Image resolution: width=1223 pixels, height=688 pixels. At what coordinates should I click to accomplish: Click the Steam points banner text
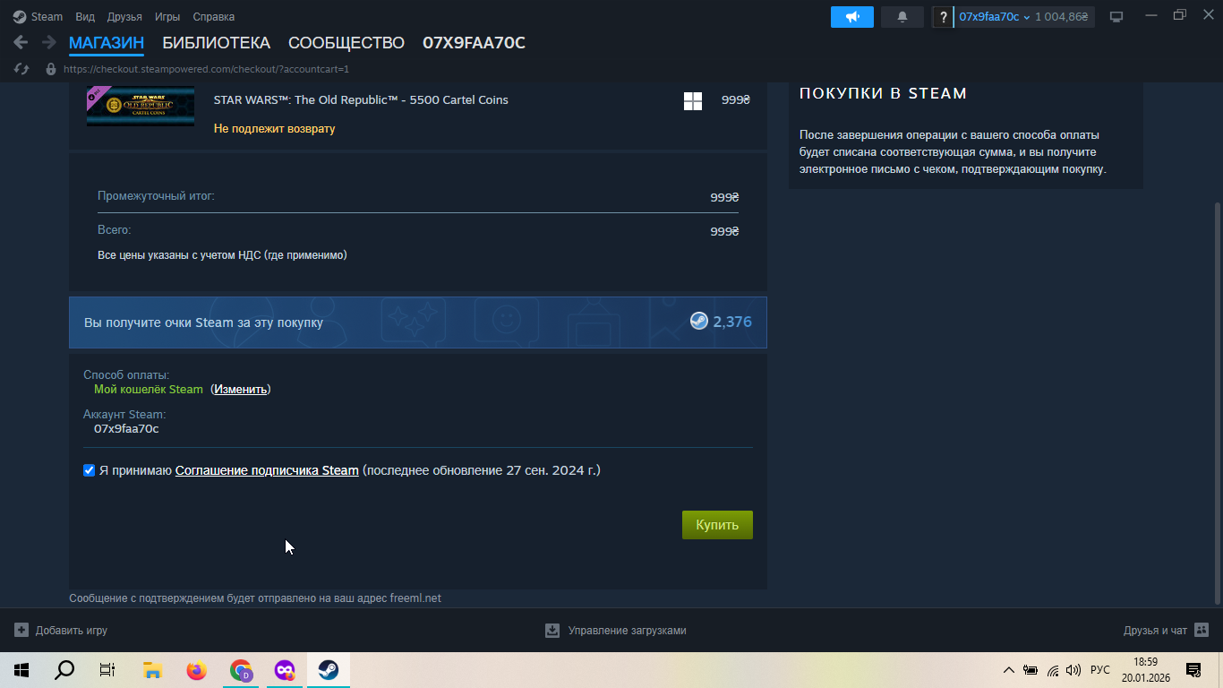click(203, 322)
